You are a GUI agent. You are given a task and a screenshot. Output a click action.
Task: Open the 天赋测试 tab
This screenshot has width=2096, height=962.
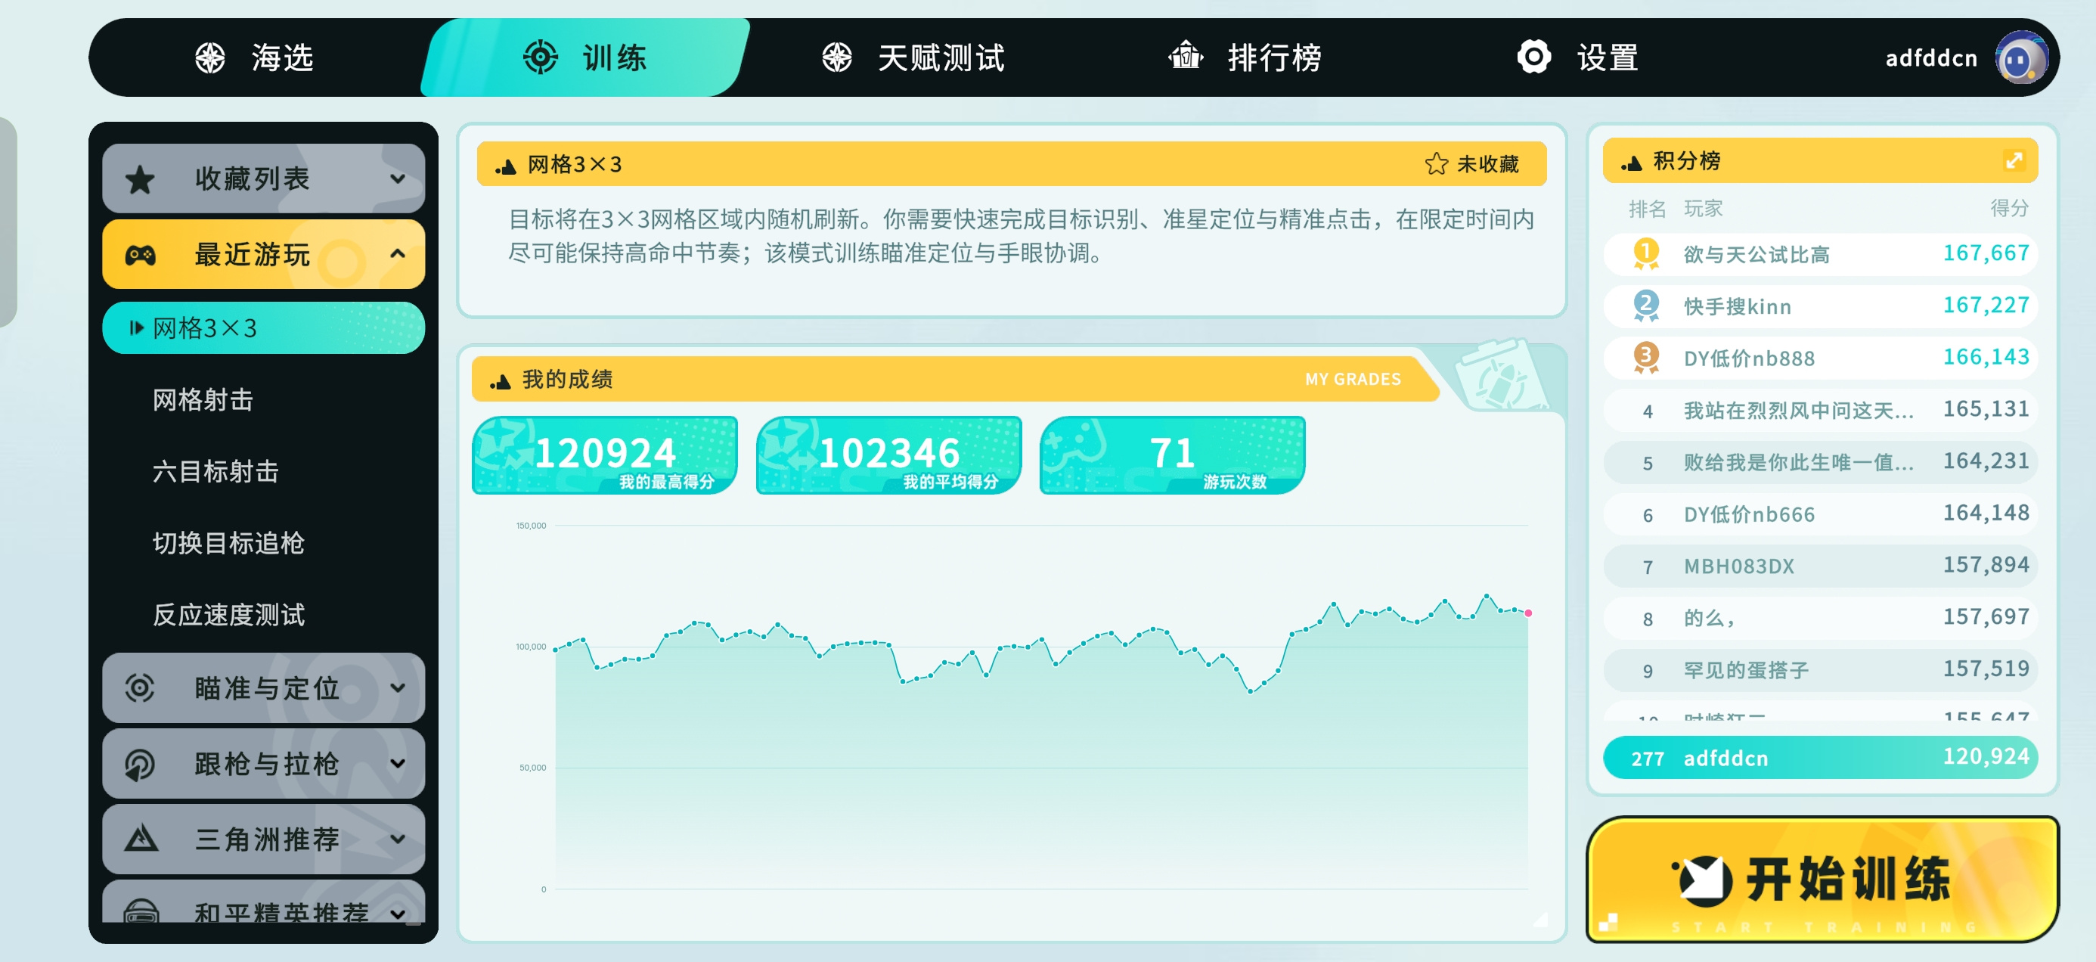pyautogui.click(x=912, y=57)
